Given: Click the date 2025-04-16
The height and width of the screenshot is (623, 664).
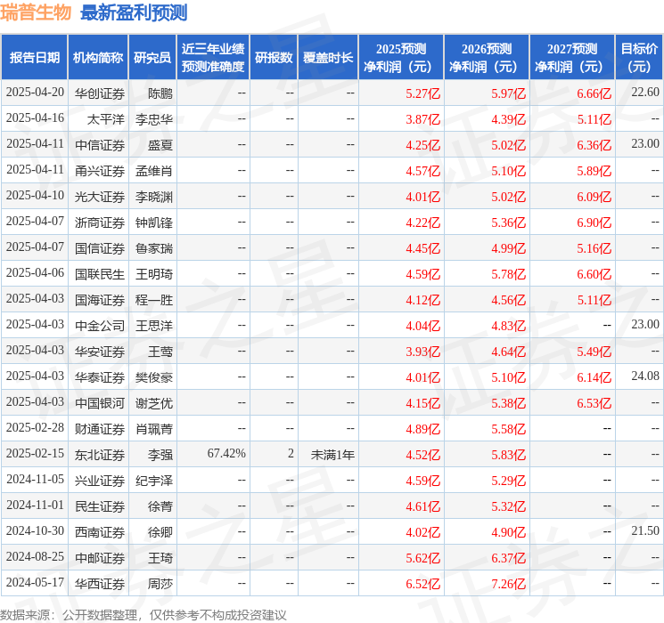Looking at the screenshot, I should (x=35, y=117).
